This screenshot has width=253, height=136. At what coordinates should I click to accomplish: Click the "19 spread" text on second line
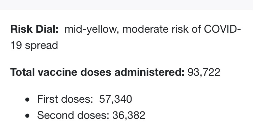34,45
